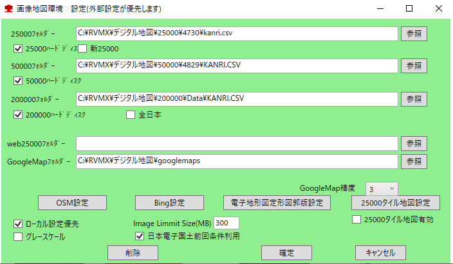This screenshot has height=264, width=453.
Task: Toggle the 50000ハードディスク checkbox
Action: point(18,81)
